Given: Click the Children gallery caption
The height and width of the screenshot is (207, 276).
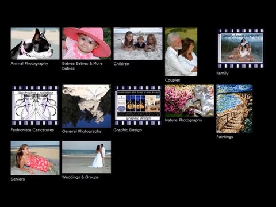Looking at the screenshot, I should pyautogui.click(x=121, y=64).
